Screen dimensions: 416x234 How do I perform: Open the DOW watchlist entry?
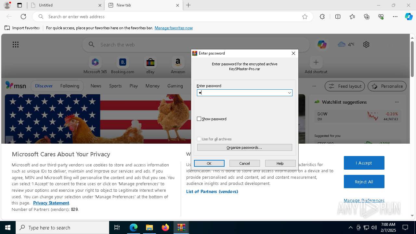(x=357, y=117)
